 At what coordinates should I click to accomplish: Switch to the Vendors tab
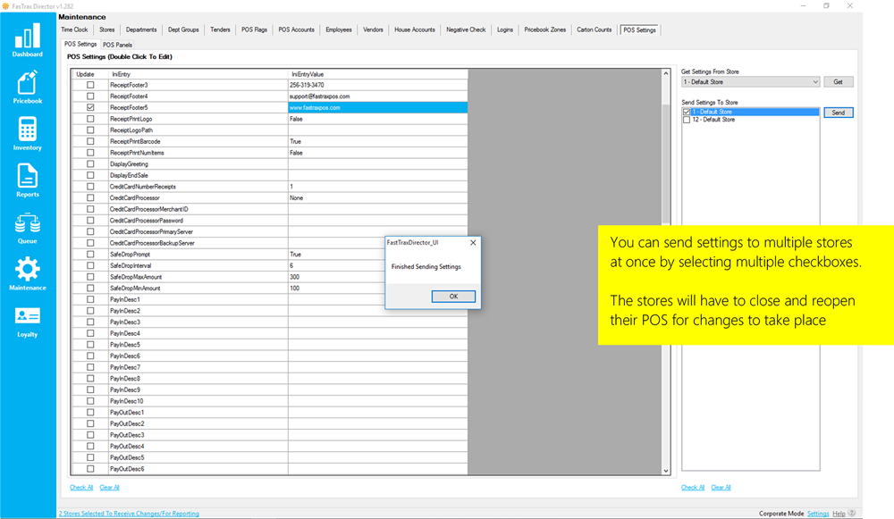click(x=374, y=29)
